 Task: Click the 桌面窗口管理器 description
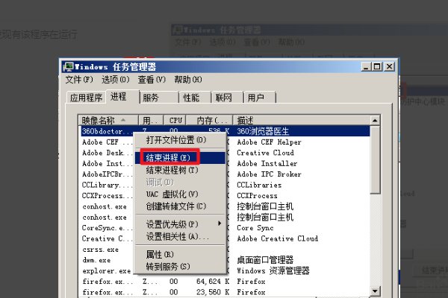[x=265, y=260]
